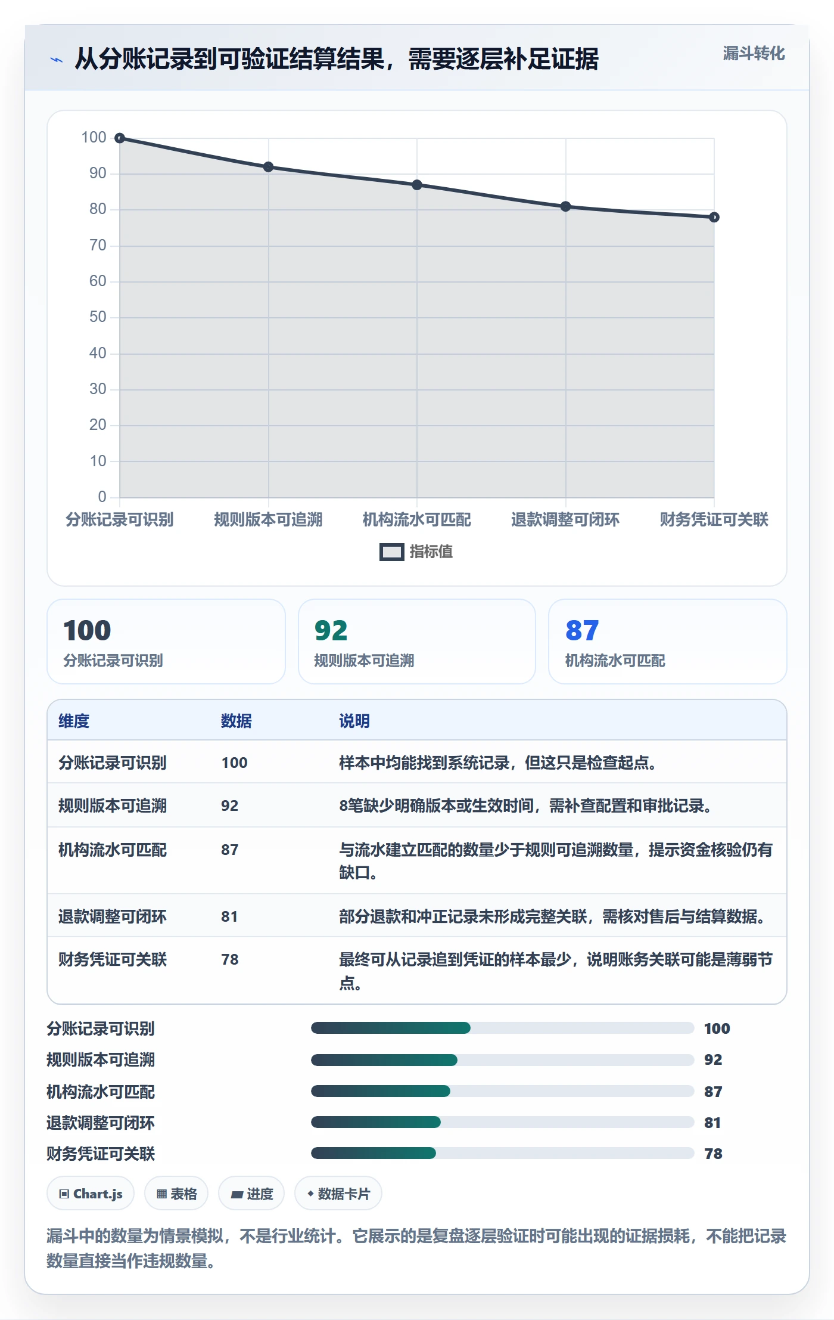Select table cell 规则版本可追溯
Viewport: 834px width, 1320px height.
pyautogui.click(x=113, y=806)
